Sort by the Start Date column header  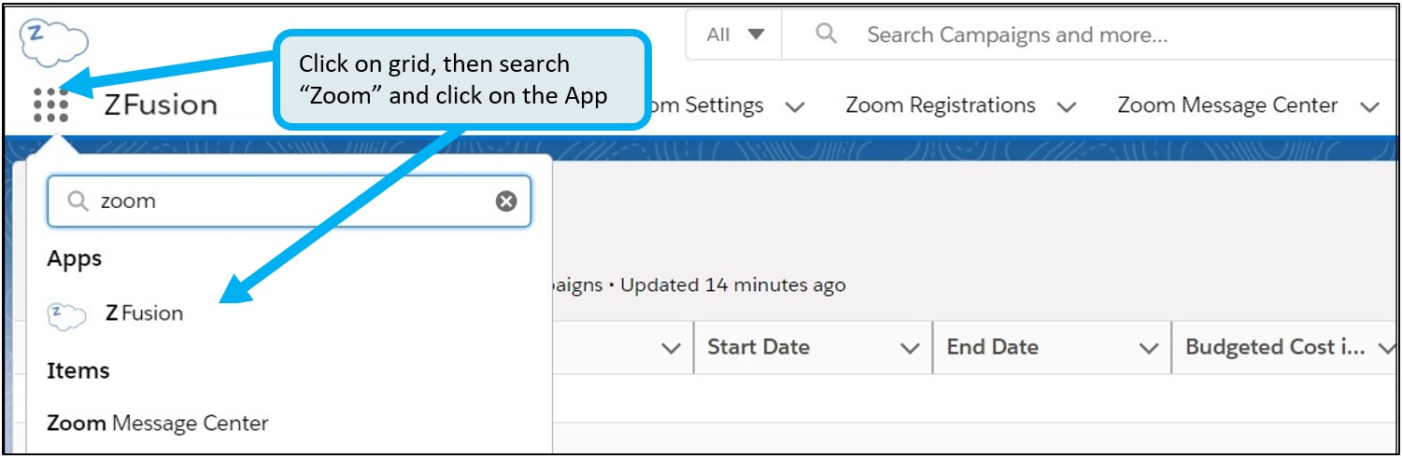tap(758, 347)
